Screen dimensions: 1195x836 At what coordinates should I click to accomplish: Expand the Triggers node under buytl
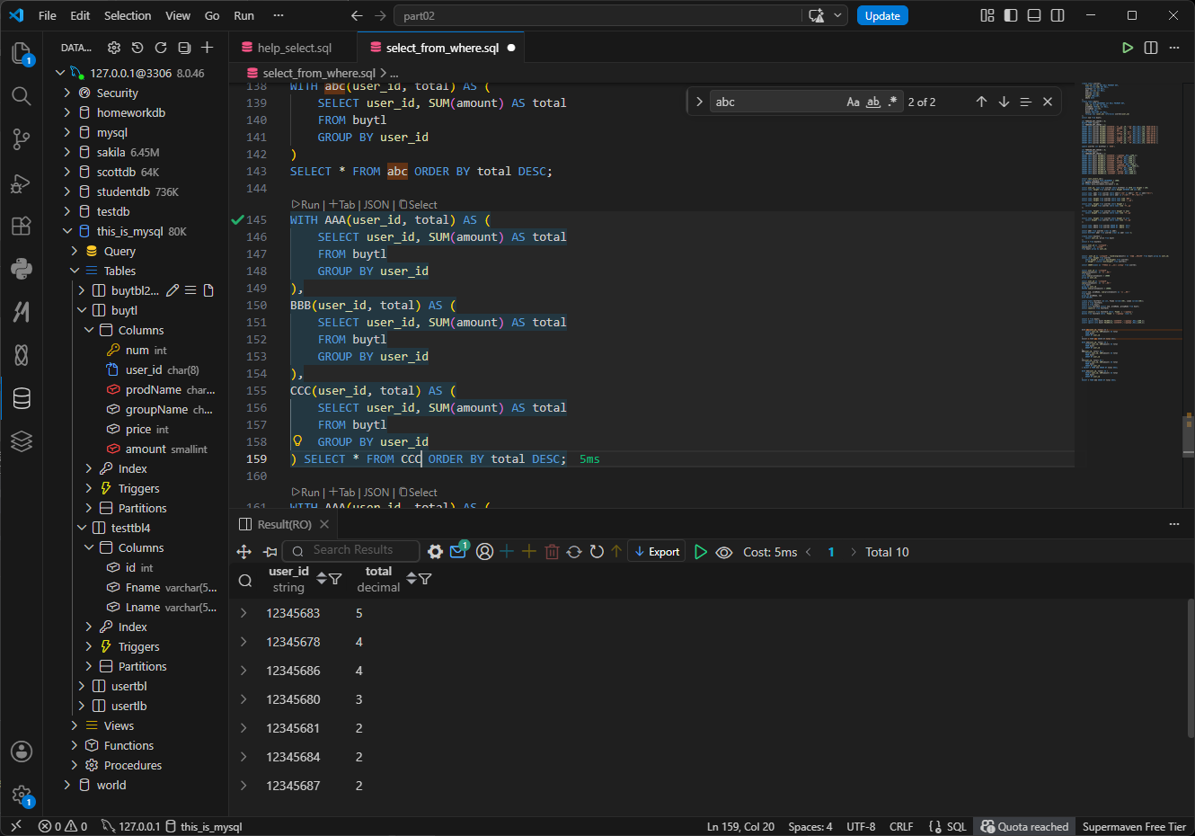click(x=89, y=488)
